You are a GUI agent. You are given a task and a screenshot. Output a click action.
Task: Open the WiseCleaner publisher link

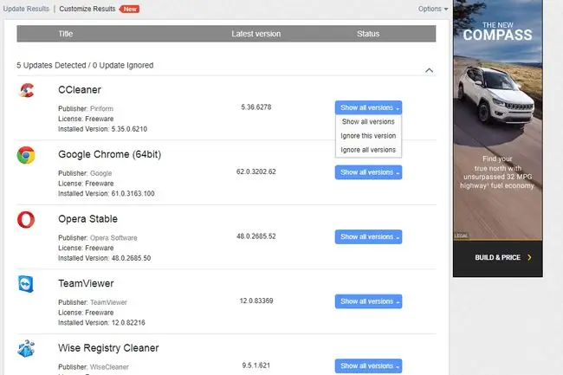109,366
